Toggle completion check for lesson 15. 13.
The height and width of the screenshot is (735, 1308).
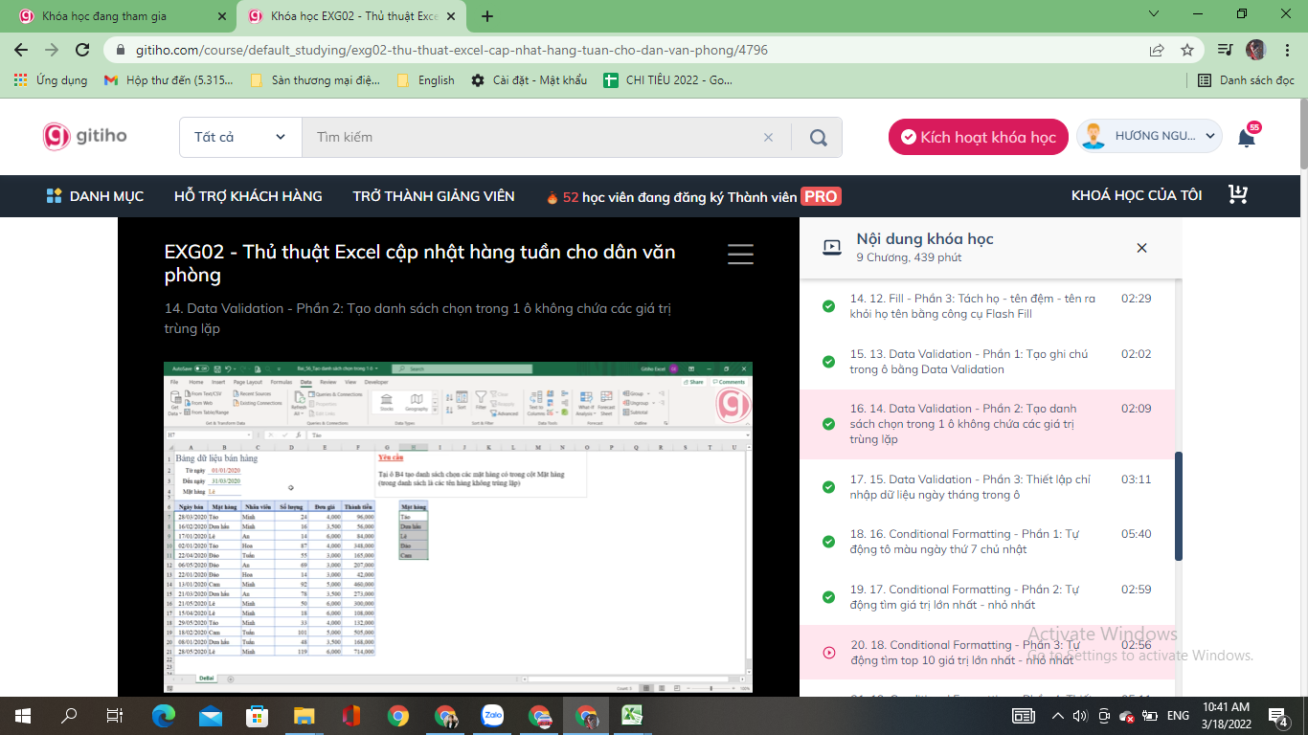pos(828,362)
